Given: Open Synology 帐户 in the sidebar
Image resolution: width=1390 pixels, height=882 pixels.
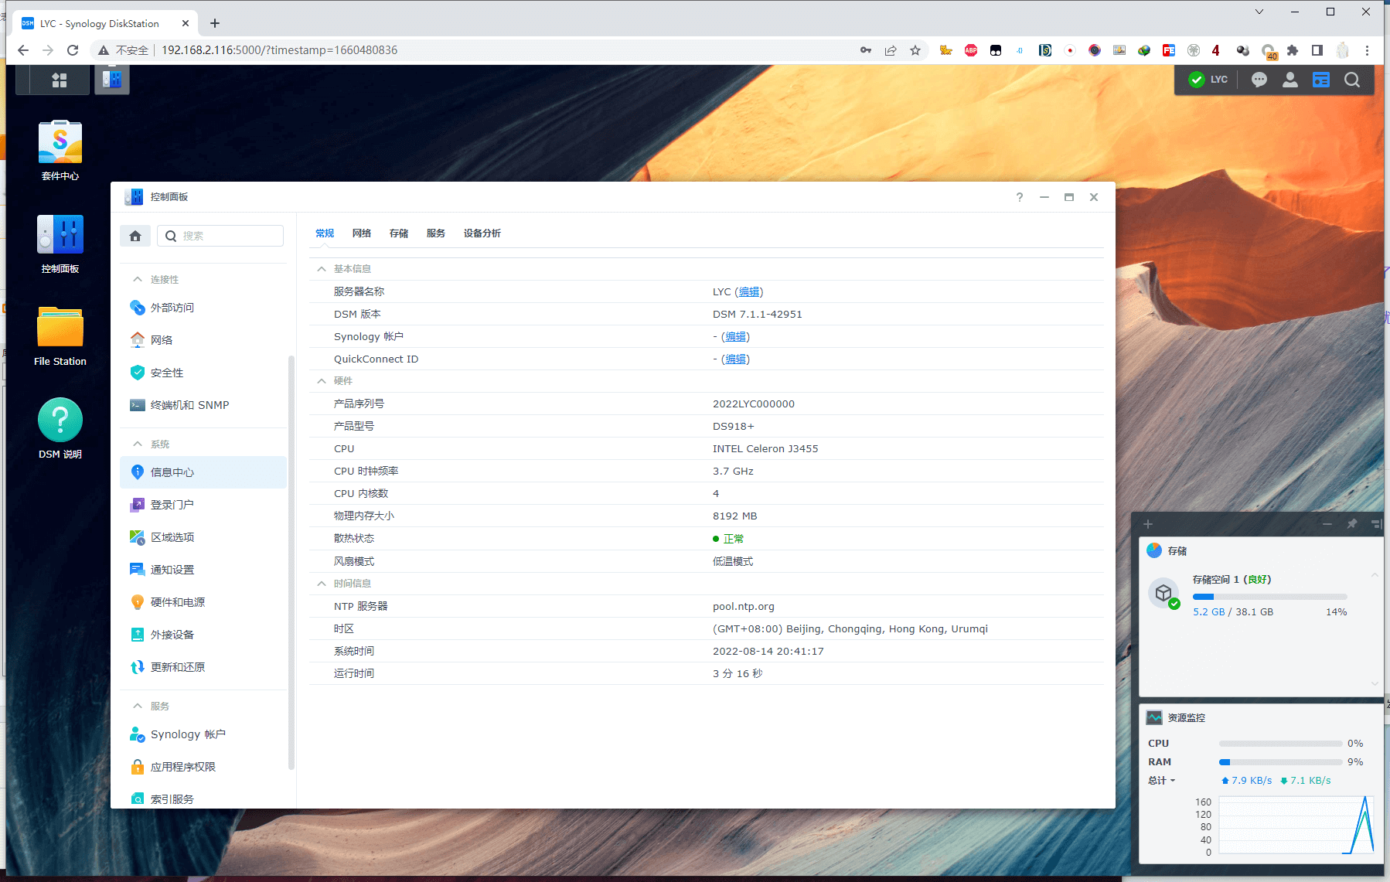Looking at the screenshot, I should click(203, 734).
